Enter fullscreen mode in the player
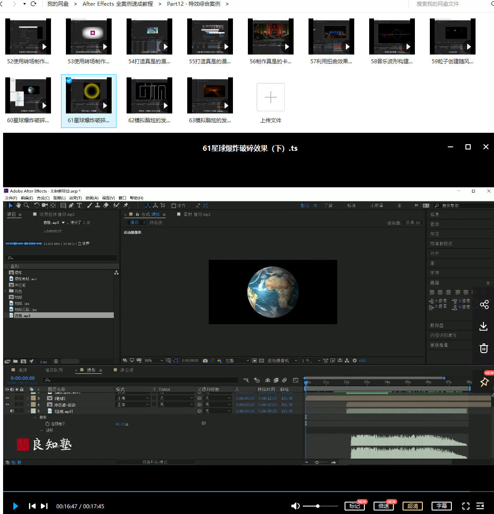 466,506
